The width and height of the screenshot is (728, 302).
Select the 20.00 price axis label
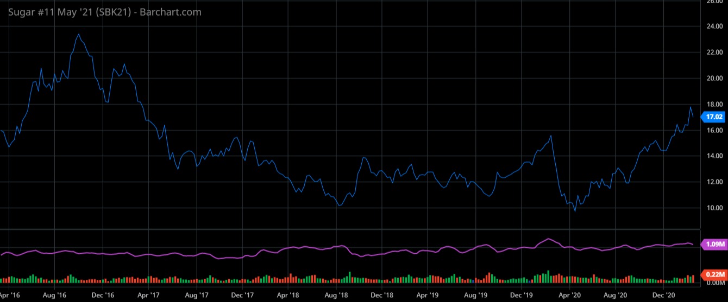[712, 78]
